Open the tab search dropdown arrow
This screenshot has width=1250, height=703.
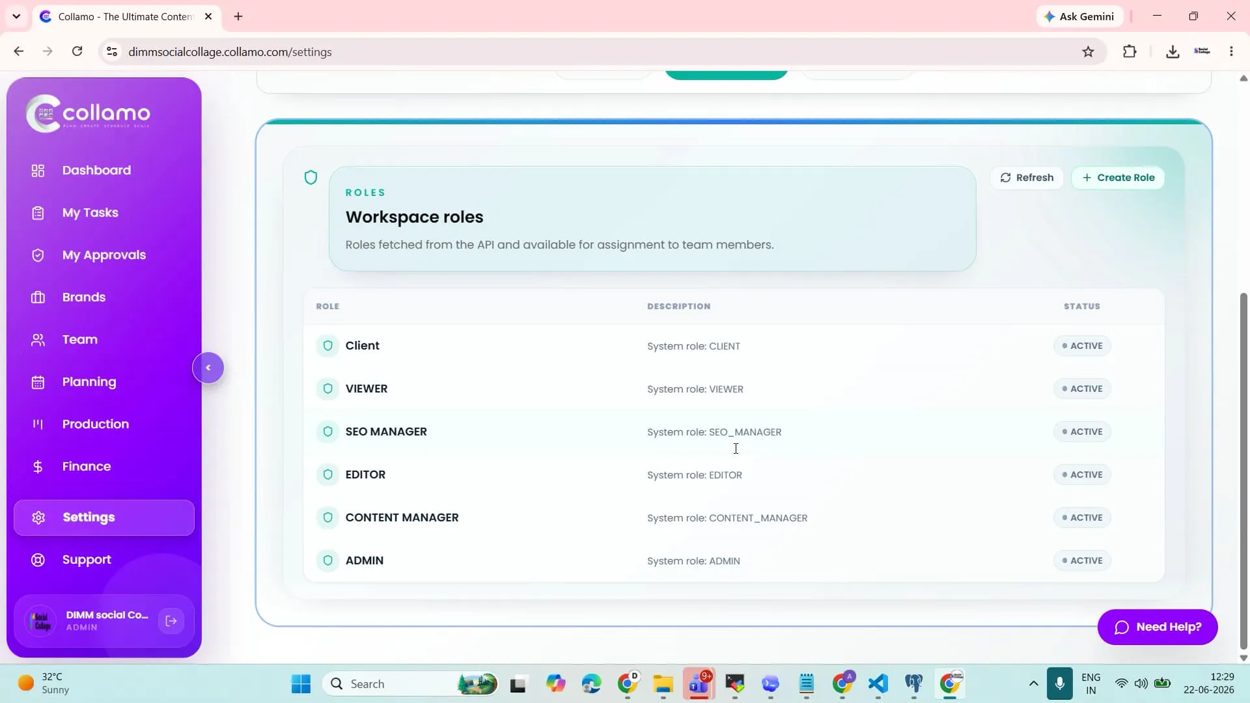16,16
